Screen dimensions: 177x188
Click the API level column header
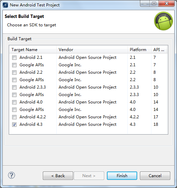(159, 49)
